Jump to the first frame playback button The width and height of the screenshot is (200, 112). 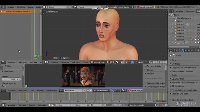110,105
